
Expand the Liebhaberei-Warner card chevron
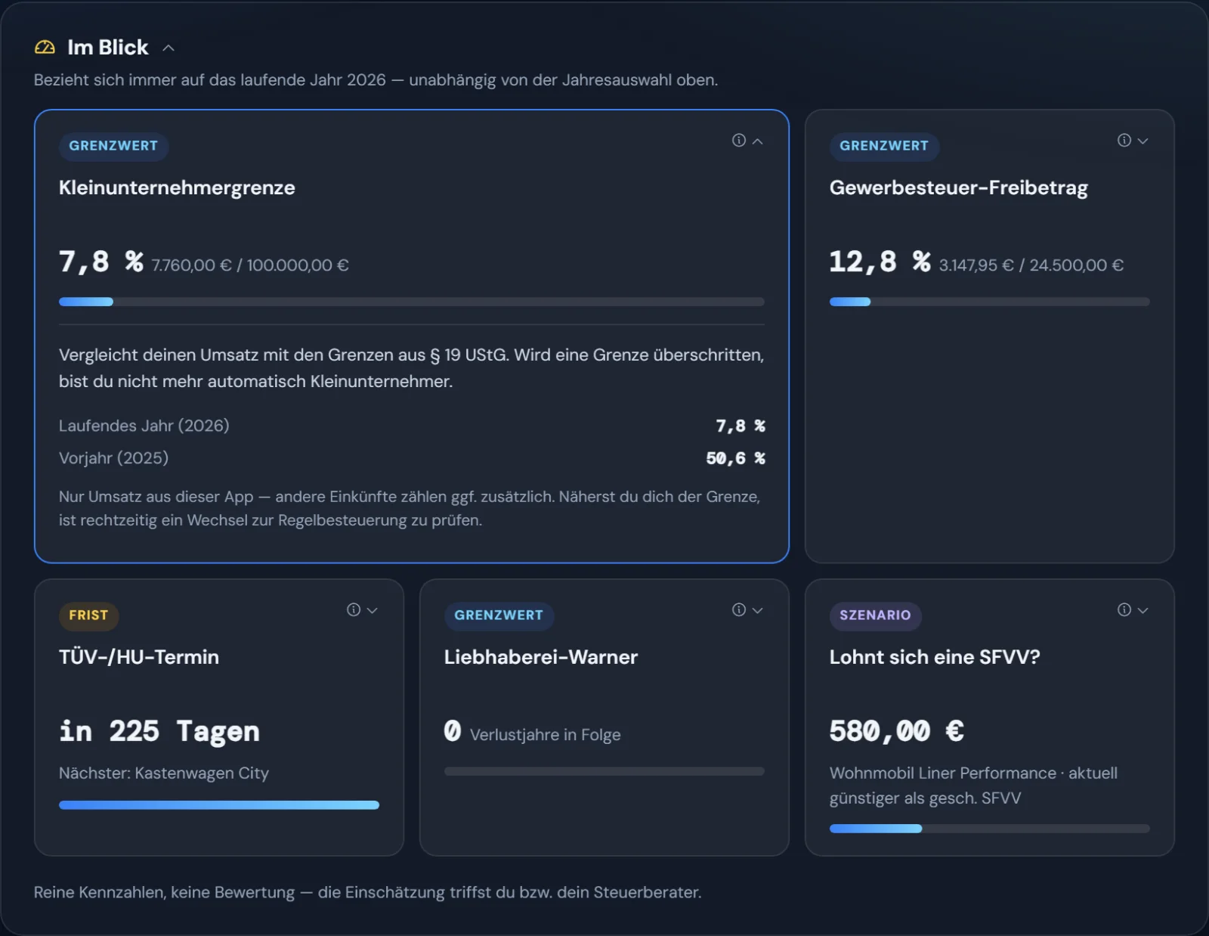point(757,610)
